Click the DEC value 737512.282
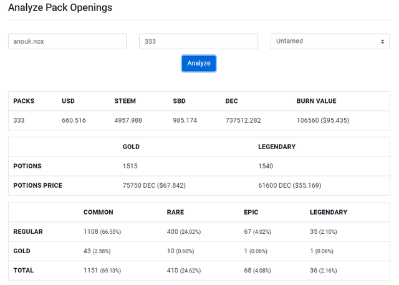Screen dimensions: 399x285 (243, 120)
